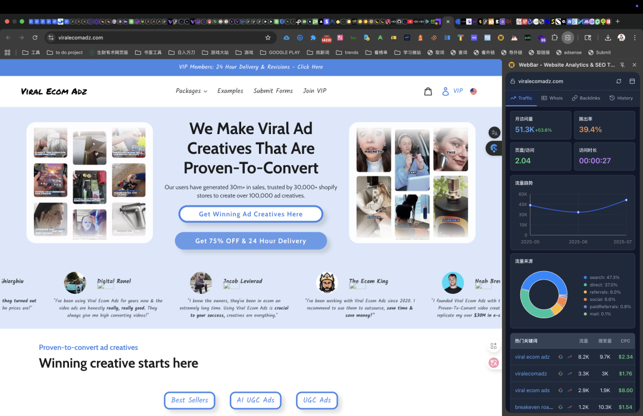
Task: Open the 游戏大站 bookmark folder
Action: [x=216, y=52]
